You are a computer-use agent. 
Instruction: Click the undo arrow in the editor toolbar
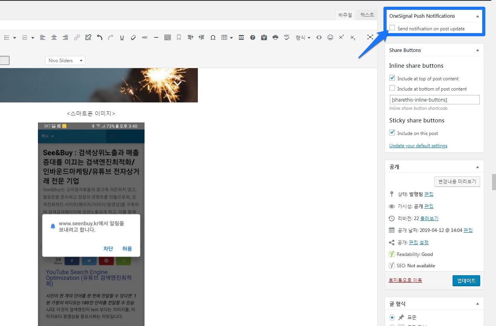(x=100, y=37)
